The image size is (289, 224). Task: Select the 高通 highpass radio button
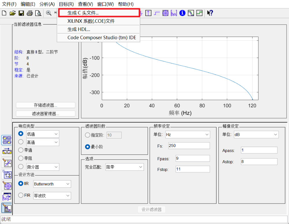[21, 142]
